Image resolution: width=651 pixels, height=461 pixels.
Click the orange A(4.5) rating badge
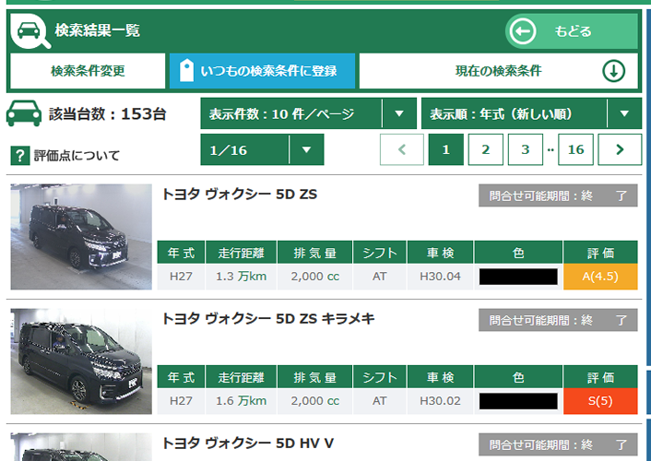pos(600,276)
